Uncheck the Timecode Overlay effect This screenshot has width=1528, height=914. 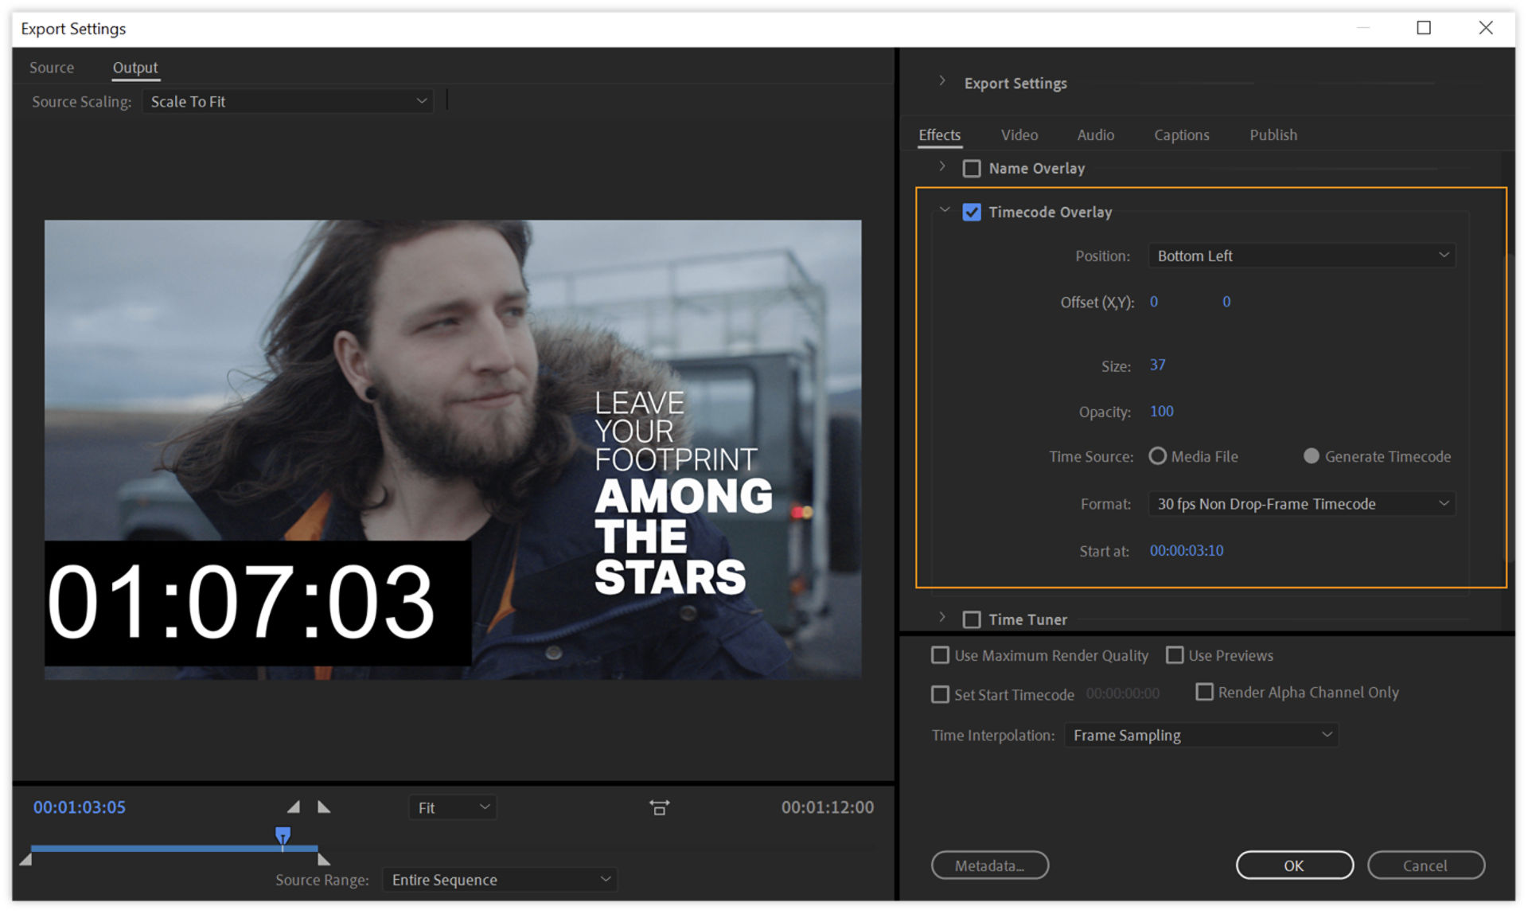click(972, 212)
